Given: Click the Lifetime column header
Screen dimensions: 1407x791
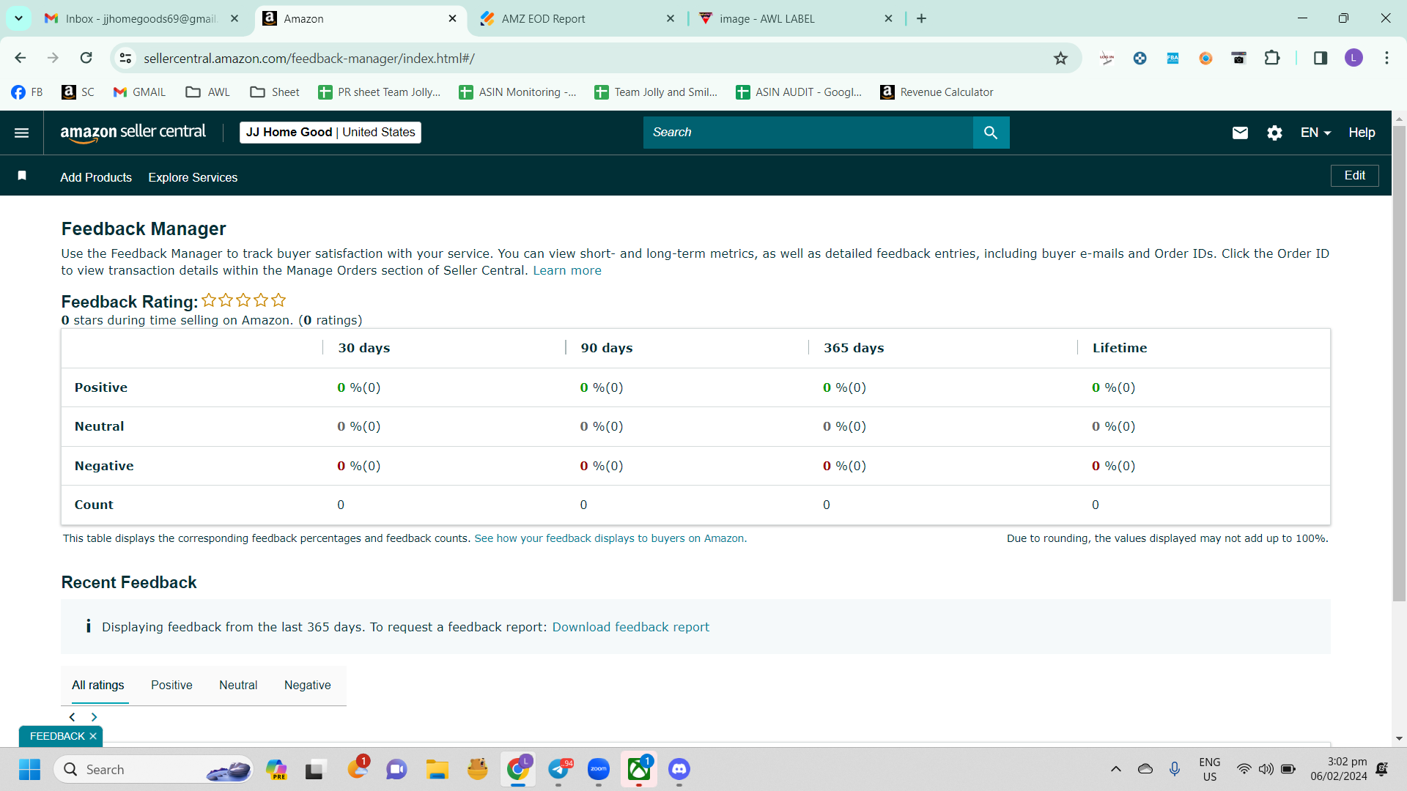Looking at the screenshot, I should 1120,348.
